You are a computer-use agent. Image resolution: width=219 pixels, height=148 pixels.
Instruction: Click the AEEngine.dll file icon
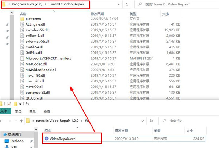[22, 24]
